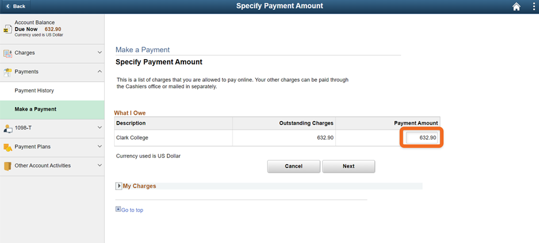539x243 pixels.
Task: Expand the Payment Plans chevron
Action: point(100,147)
